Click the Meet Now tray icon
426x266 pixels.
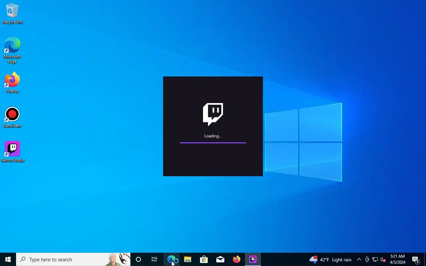coord(367,259)
